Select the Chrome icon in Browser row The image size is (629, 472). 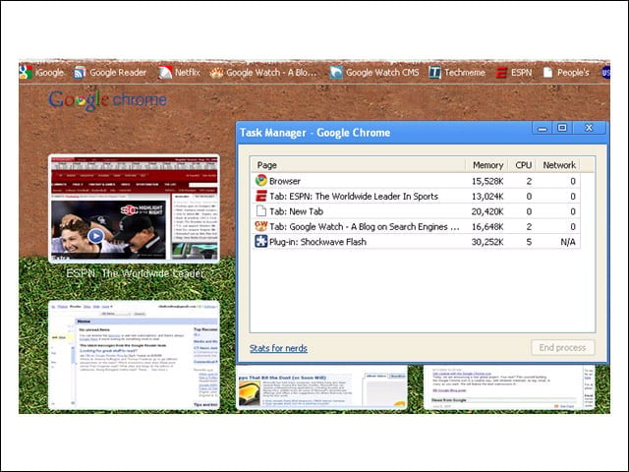(261, 180)
